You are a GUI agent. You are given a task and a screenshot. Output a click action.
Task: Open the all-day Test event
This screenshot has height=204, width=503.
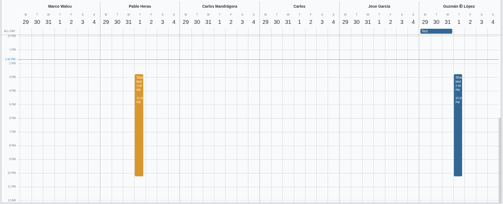coord(436,31)
